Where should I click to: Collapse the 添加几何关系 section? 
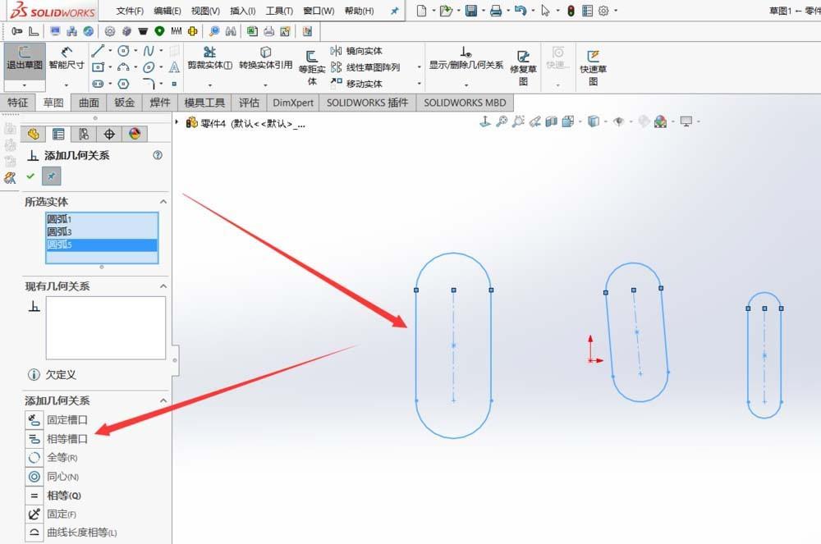(x=163, y=400)
